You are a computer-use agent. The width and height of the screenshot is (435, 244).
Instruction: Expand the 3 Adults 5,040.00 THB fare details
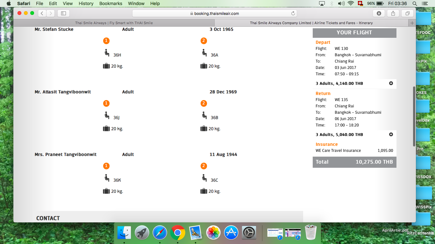coord(391,134)
